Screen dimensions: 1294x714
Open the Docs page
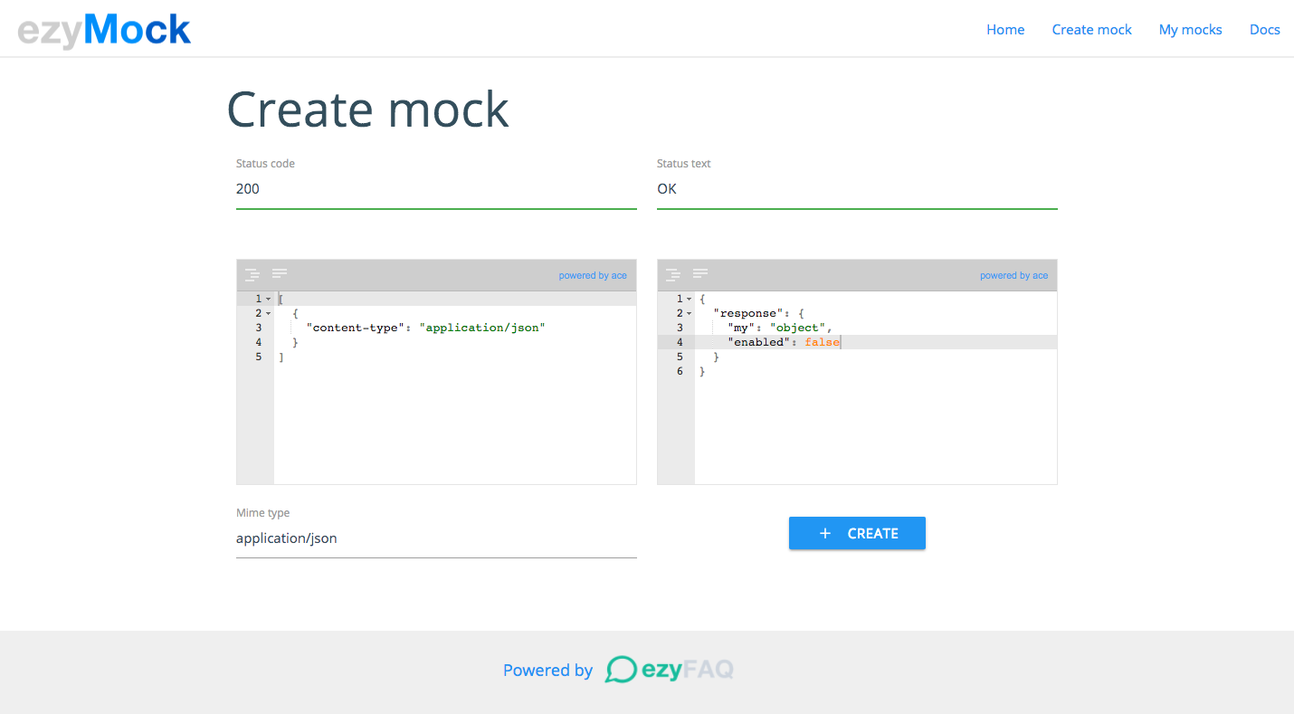point(1264,30)
